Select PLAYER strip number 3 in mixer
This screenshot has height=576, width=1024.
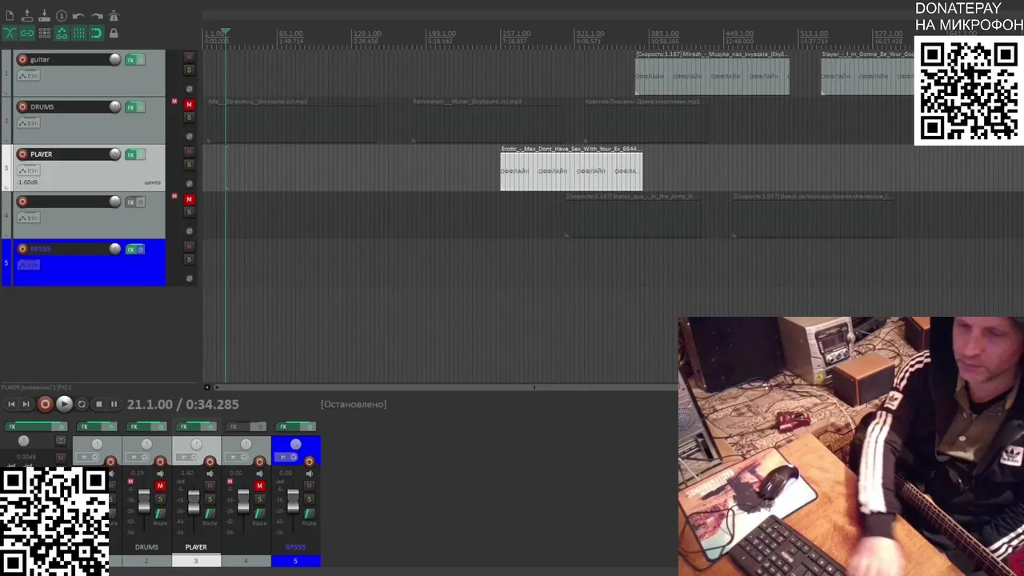pyautogui.click(x=196, y=561)
